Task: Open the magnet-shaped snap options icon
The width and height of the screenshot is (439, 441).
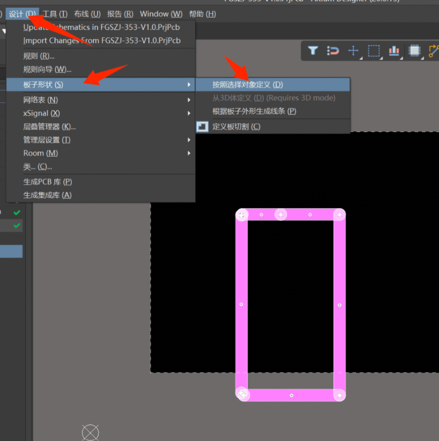Action: pos(333,51)
